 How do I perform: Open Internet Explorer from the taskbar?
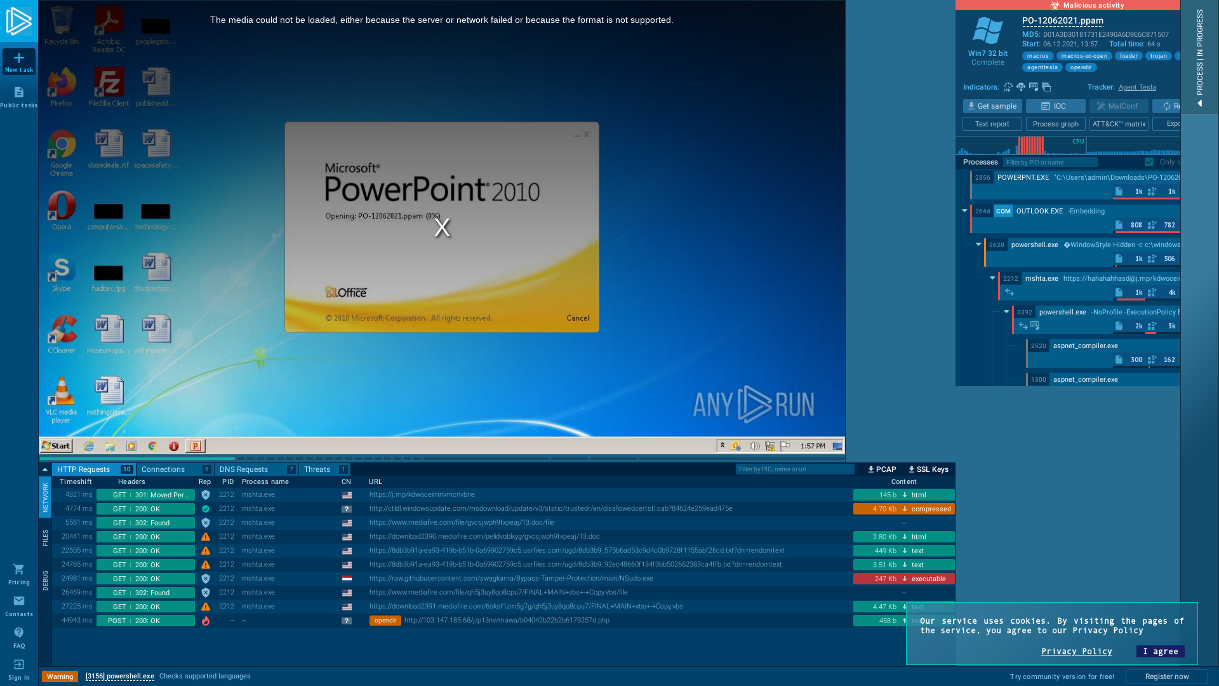pyautogui.click(x=89, y=446)
